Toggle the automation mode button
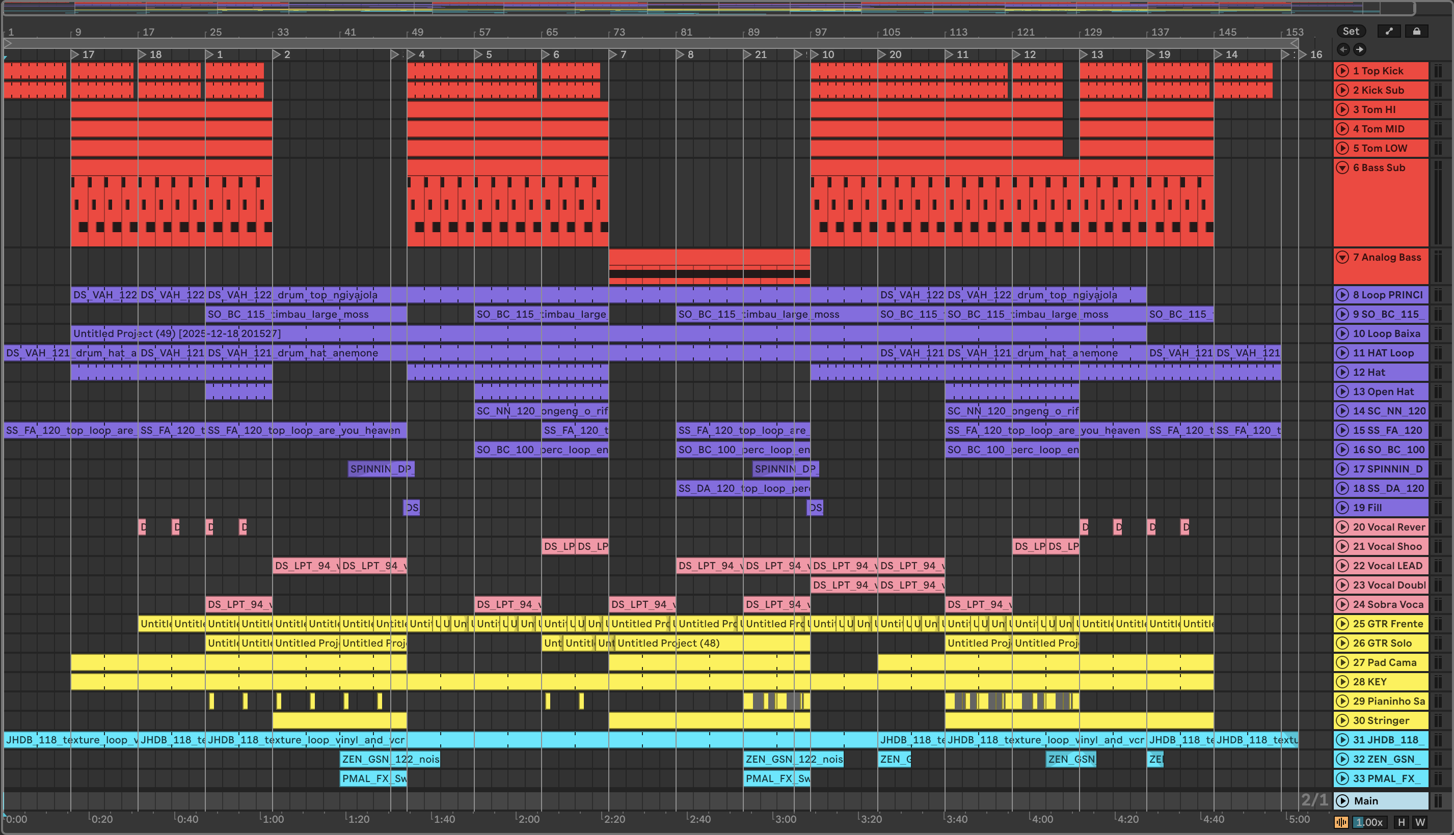This screenshot has width=1454, height=835. pyautogui.click(x=1389, y=31)
